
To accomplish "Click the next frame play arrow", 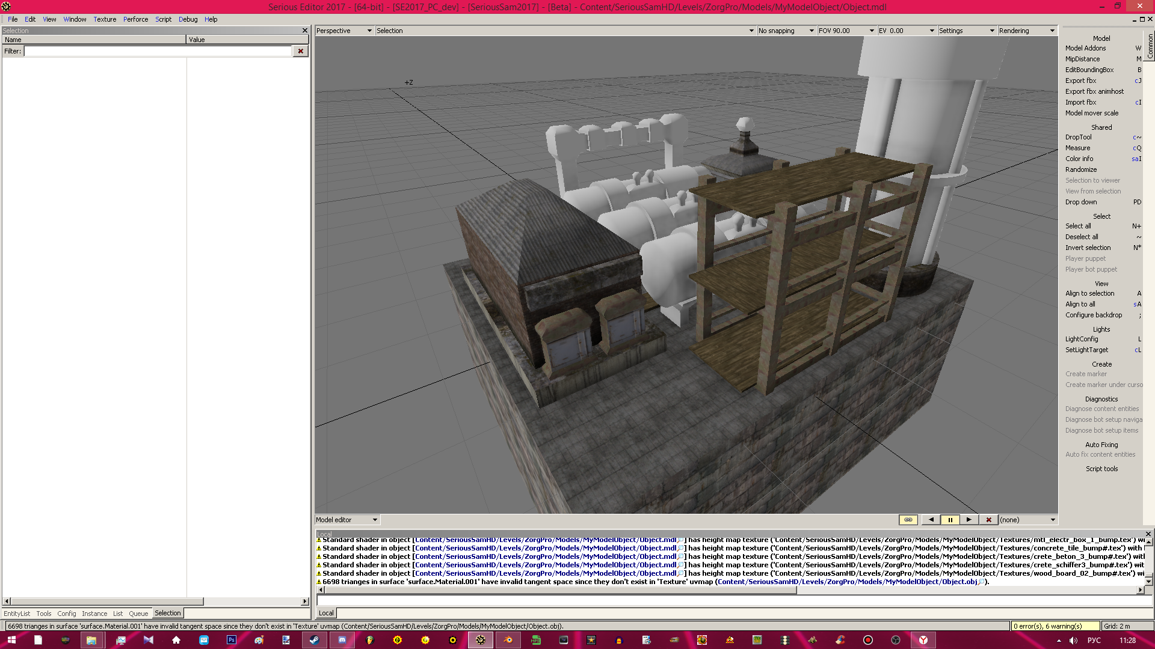I will click(969, 520).
